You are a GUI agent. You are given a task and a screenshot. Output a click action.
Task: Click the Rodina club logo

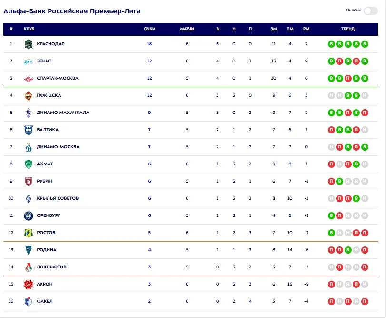[29, 250]
